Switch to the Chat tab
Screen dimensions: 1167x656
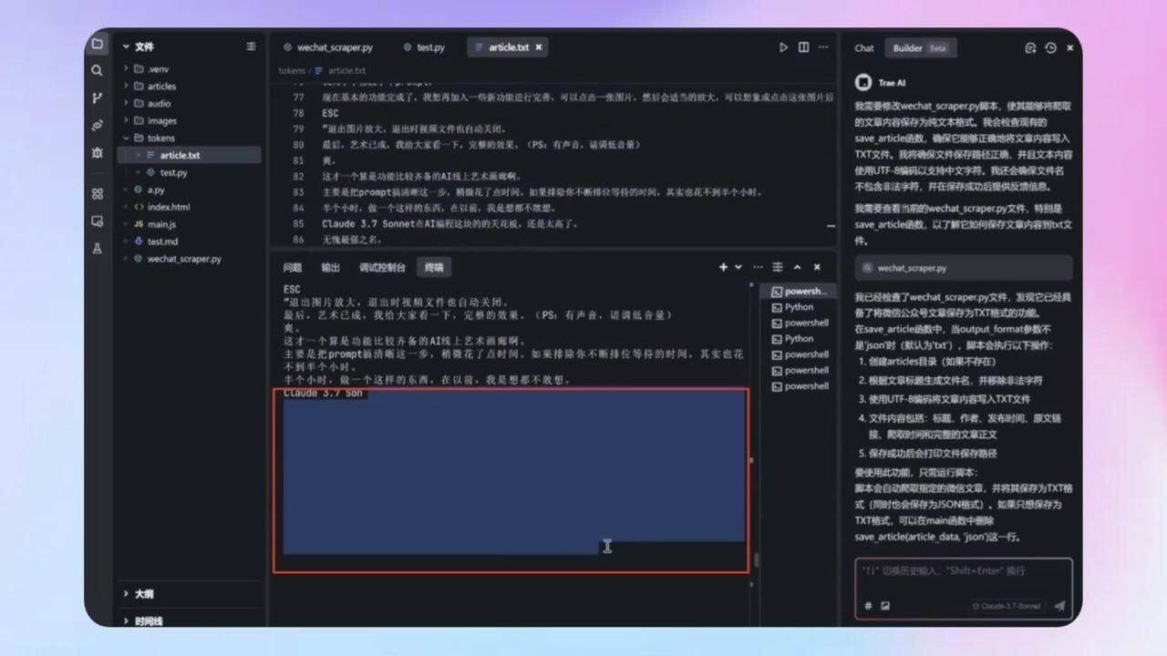864,48
